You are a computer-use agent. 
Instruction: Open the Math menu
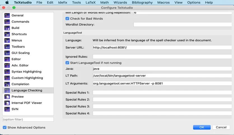(x=104, y=3)
